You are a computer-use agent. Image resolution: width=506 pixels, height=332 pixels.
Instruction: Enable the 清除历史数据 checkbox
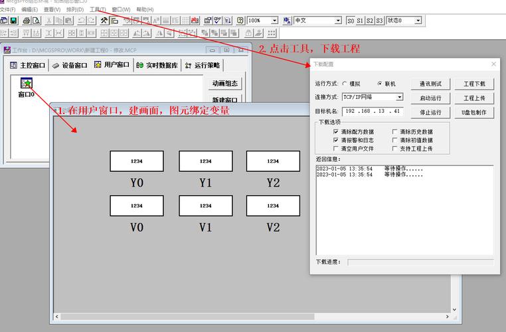(395, 131)
